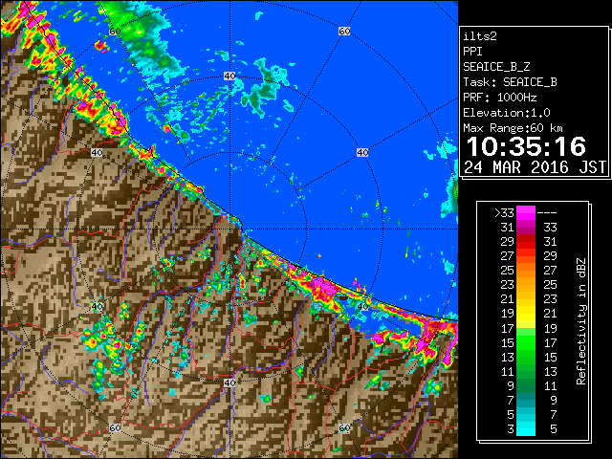612x459 pixels.
Task: Click the "Max Range:60 km" text
Action: 513,128
